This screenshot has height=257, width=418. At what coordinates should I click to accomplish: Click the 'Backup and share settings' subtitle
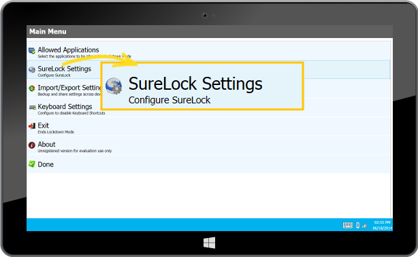69,95
